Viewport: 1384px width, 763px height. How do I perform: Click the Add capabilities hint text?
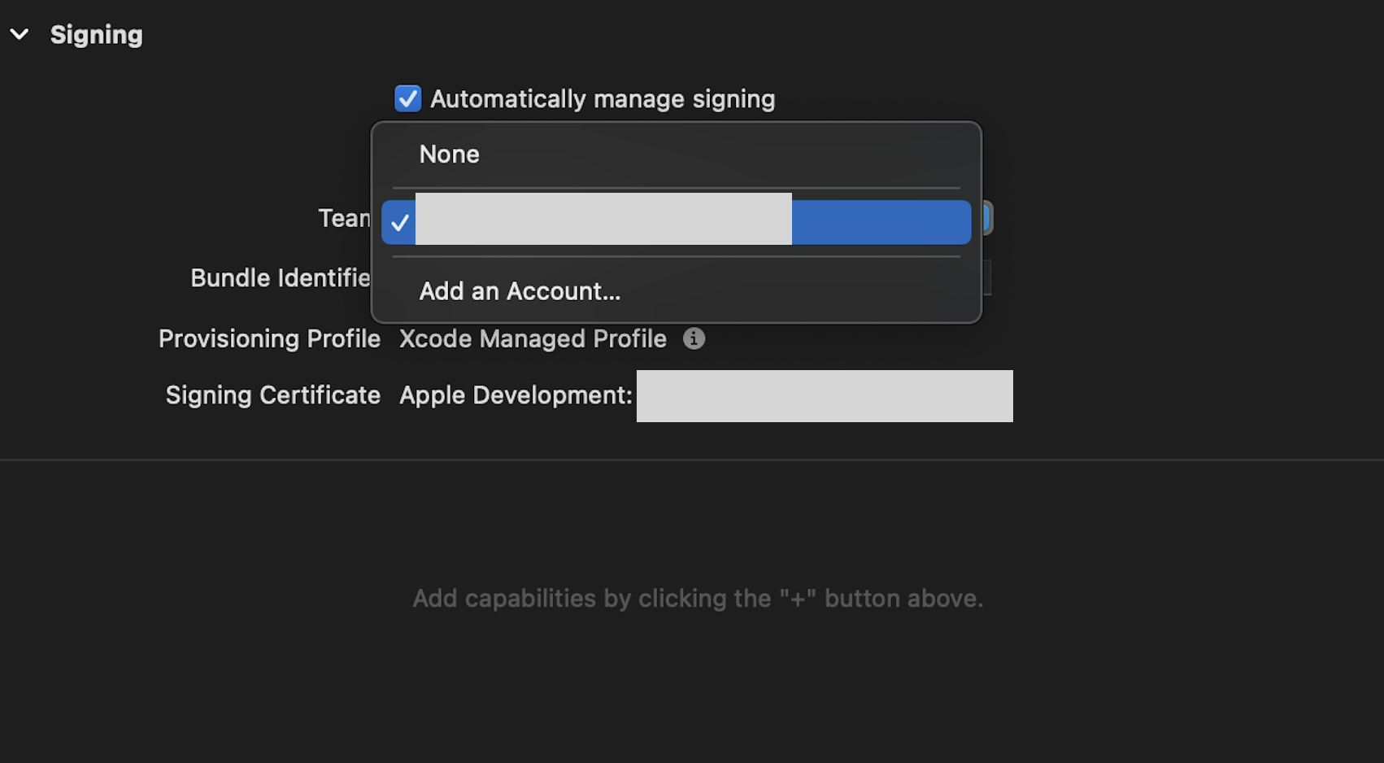coord(698,599)
